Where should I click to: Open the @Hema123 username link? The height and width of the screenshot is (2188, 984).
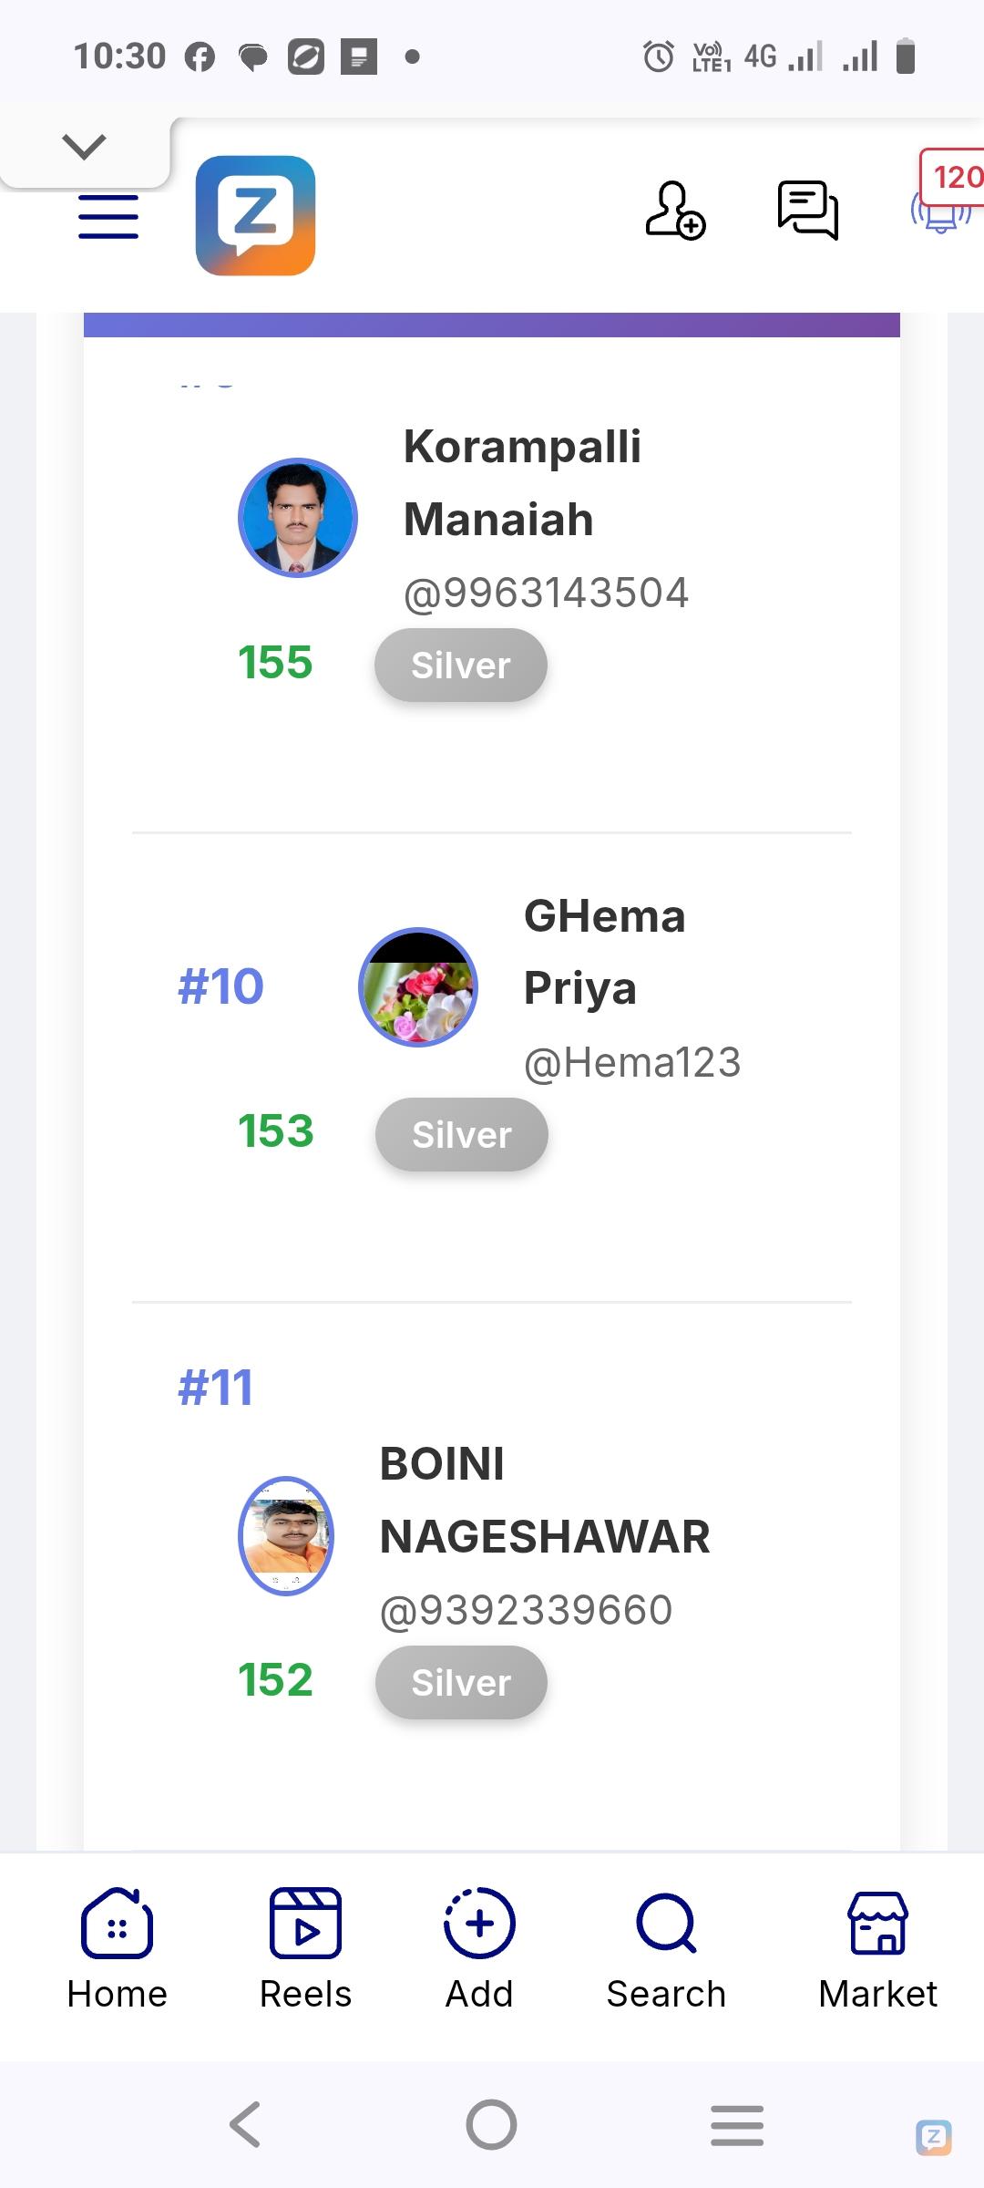coord(632,1063)
